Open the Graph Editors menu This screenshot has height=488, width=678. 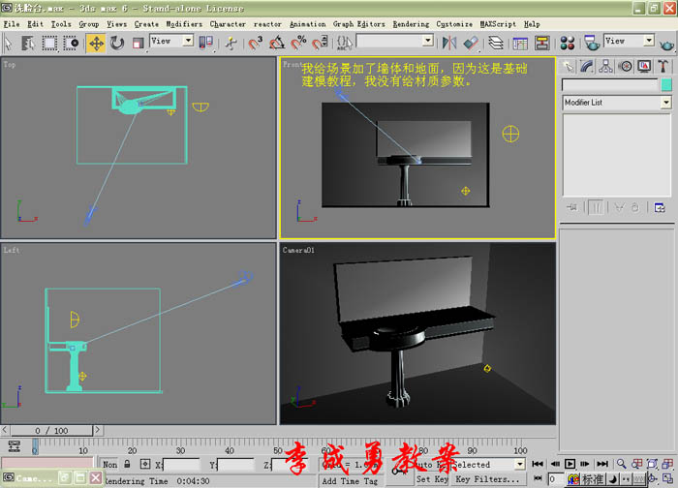[358, 24]
